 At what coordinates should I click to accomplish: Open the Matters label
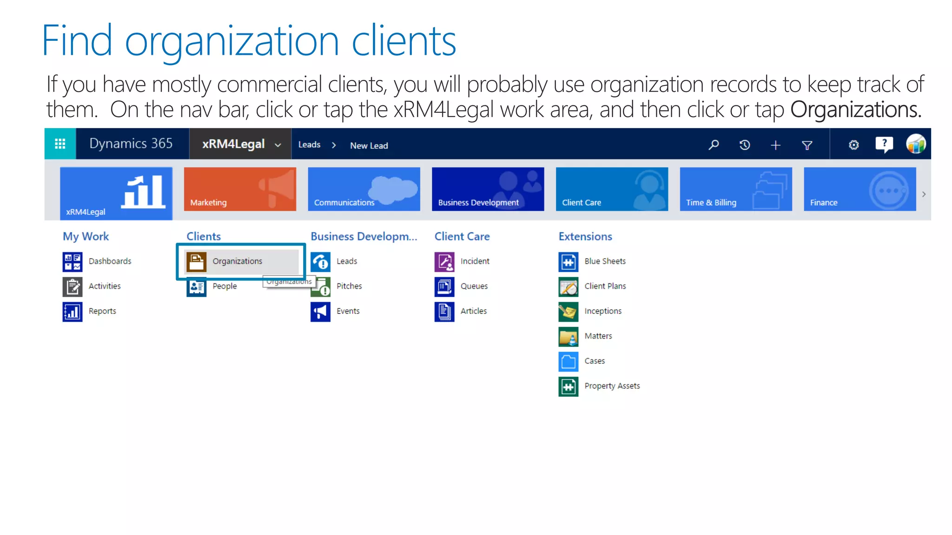point(598,336)
